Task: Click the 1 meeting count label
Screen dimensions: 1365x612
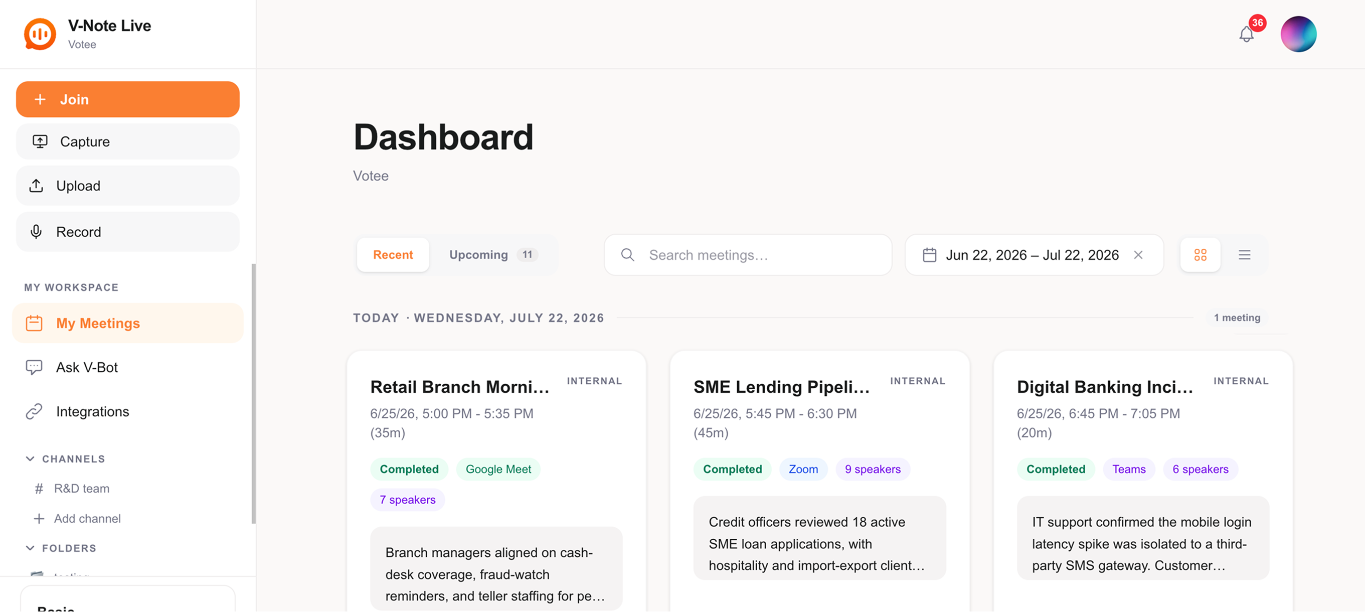Action: point(1237,318)
